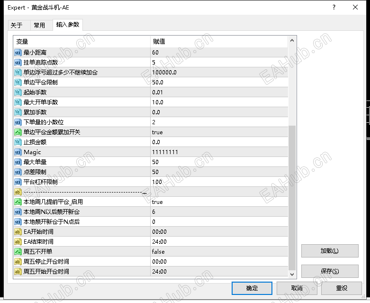Click the string icon beside 周五开始开仓时间
Viewport: 370px width, 303px height.
click(18, 272)
